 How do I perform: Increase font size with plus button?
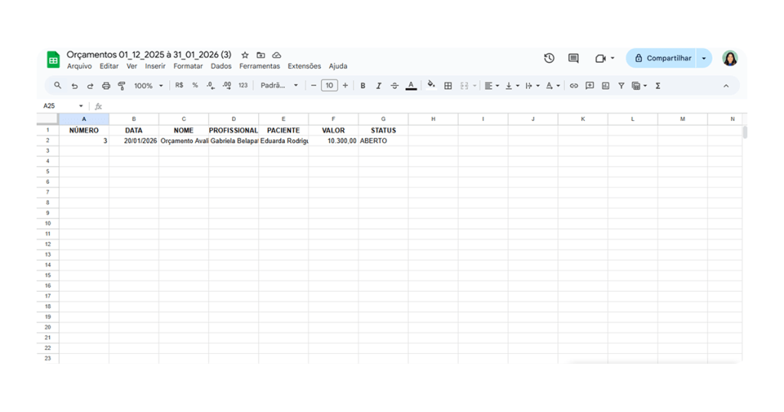345,86
